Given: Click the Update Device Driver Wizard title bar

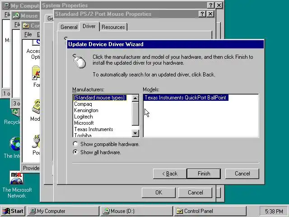Looking at the screenshot, I should coord(165,44).
